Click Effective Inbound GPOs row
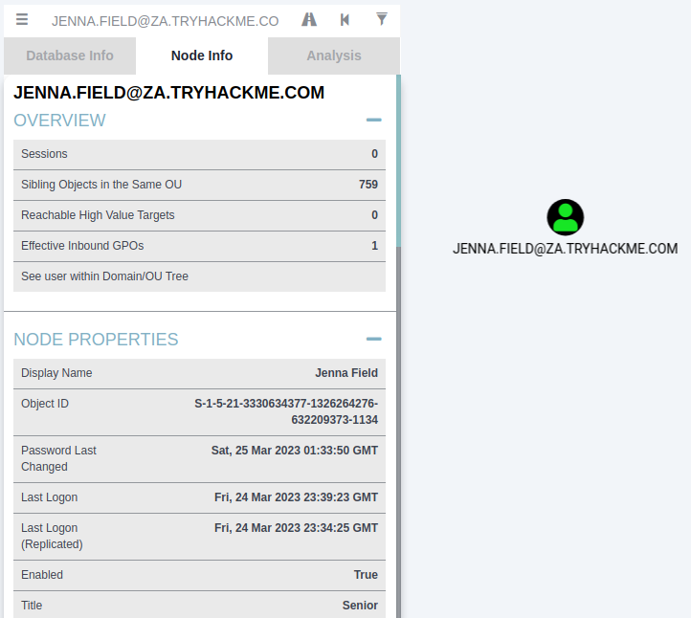The height and width of the screenshot is (618, 691). click(x=199, y=246)
